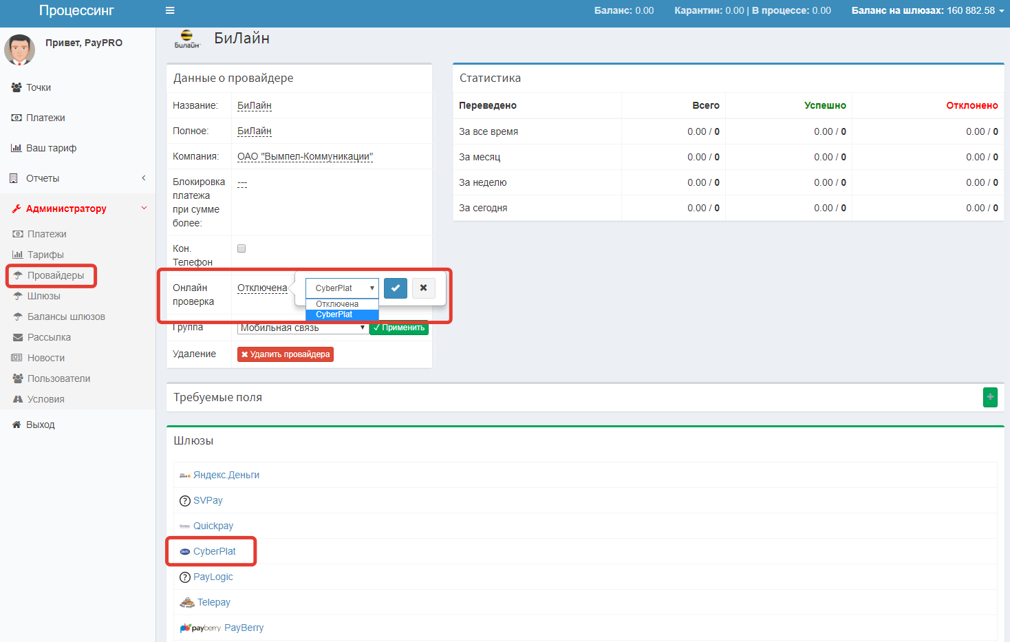Click green plus icon in Требуемые поля

[x=990, y=397]
